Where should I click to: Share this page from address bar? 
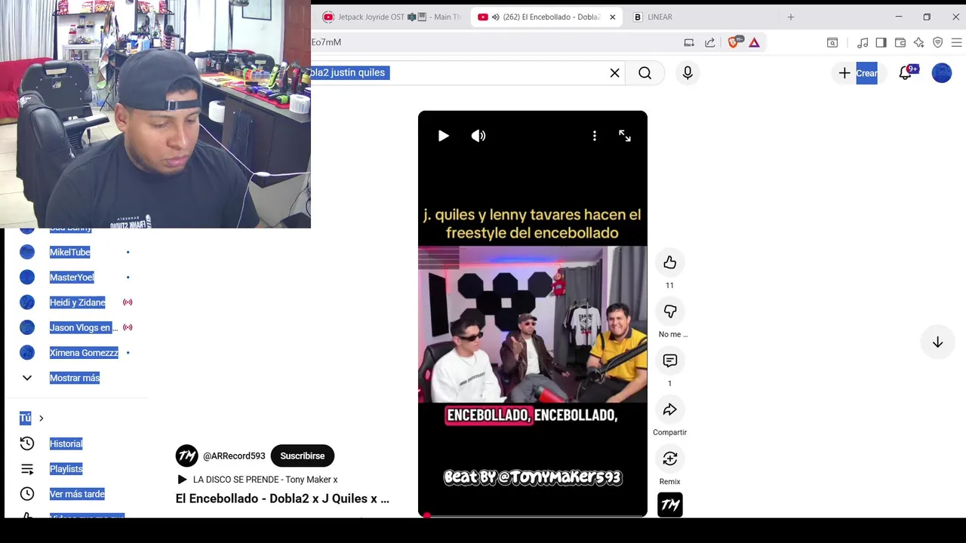pyautogui.click(x=709, y=42)
